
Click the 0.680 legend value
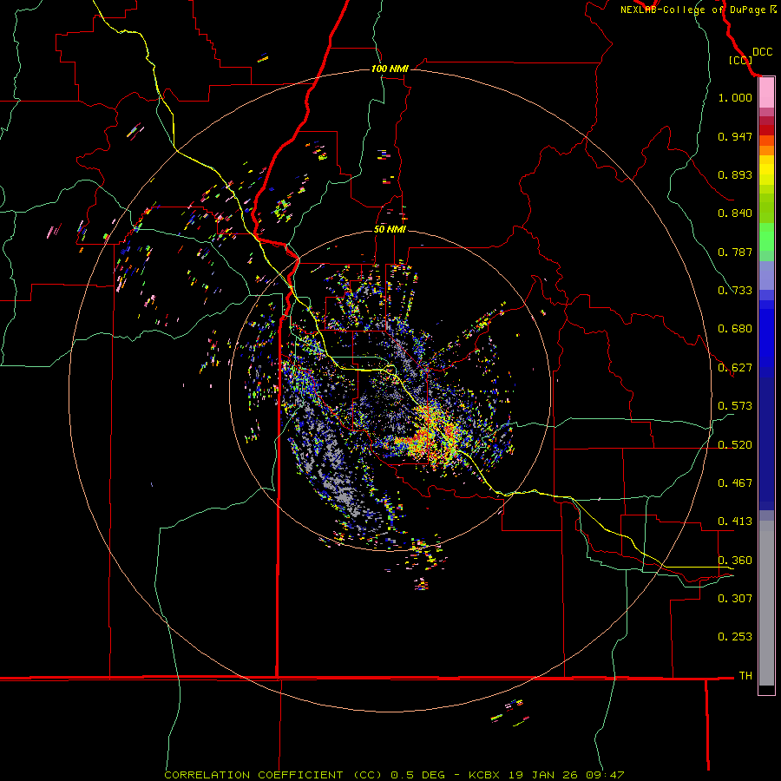click(735, 329)
